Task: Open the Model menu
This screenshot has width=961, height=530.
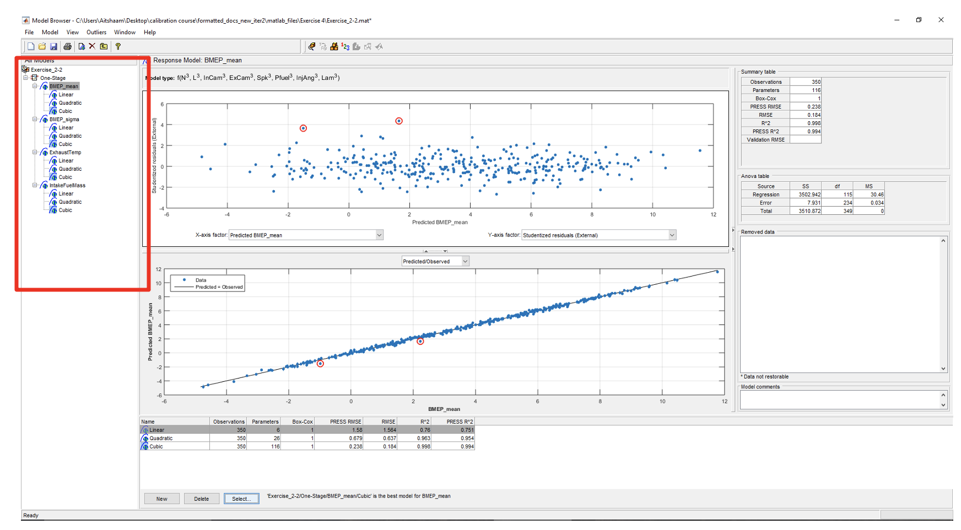Action: coord(50,33)
